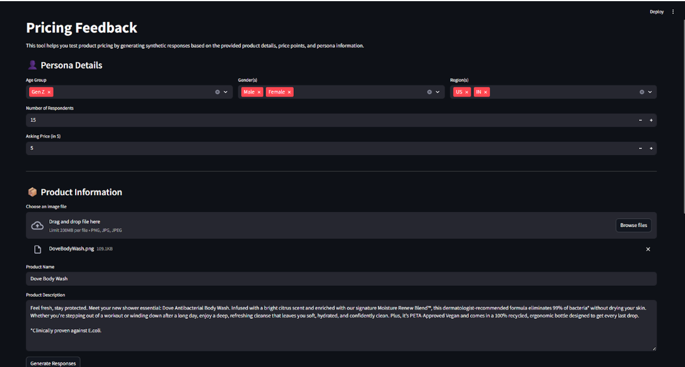Click the cloud upload icon
This screenshot has height=367, width=685.
coord(37,226)
